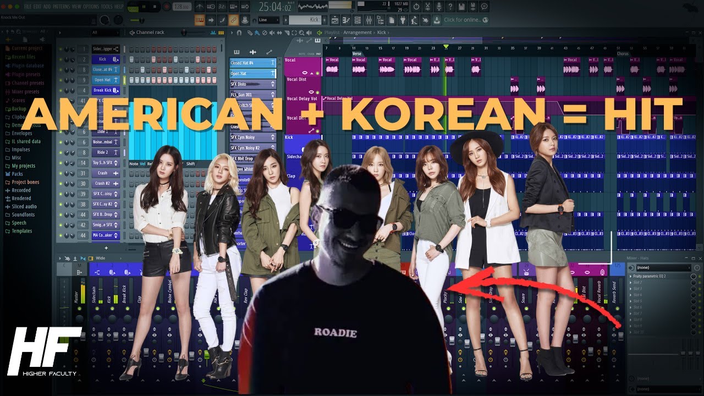Toggle song/pattern mode switch
This screenshot has height=396, width=704.
(134, 7)
